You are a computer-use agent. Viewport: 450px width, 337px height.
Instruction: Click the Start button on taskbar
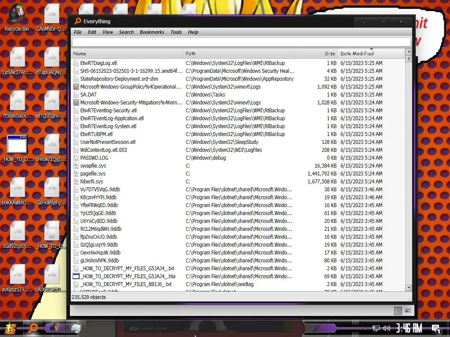coord(10,328)
